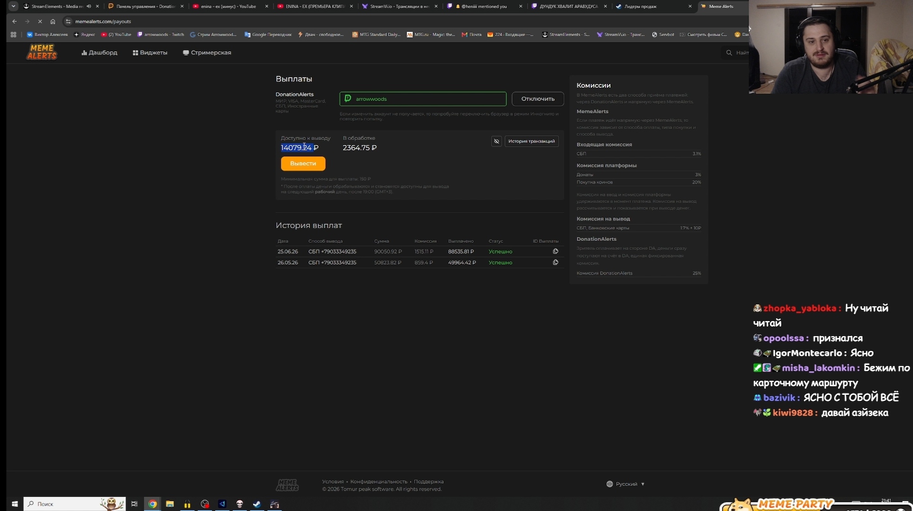Open the Конфиденциальность footer link

click(379, 482)
